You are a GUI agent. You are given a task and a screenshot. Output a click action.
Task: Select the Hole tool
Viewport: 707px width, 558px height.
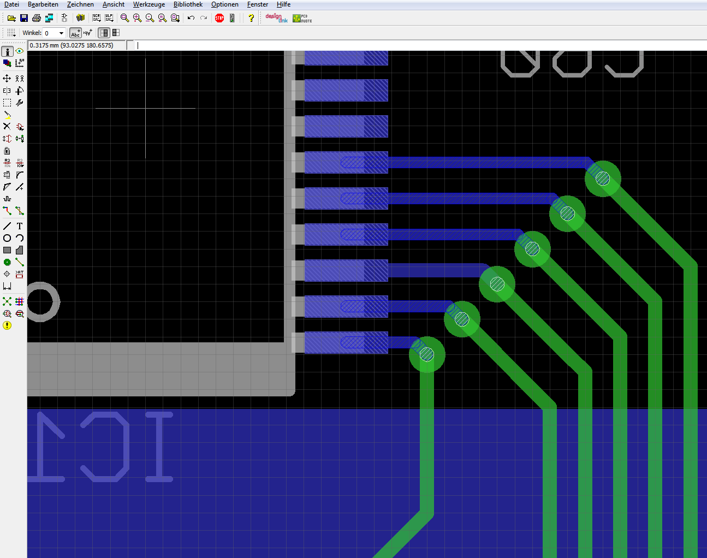[x=7, y=274]
